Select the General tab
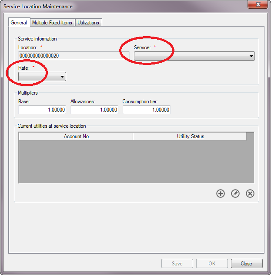 (x=19, y=23)
